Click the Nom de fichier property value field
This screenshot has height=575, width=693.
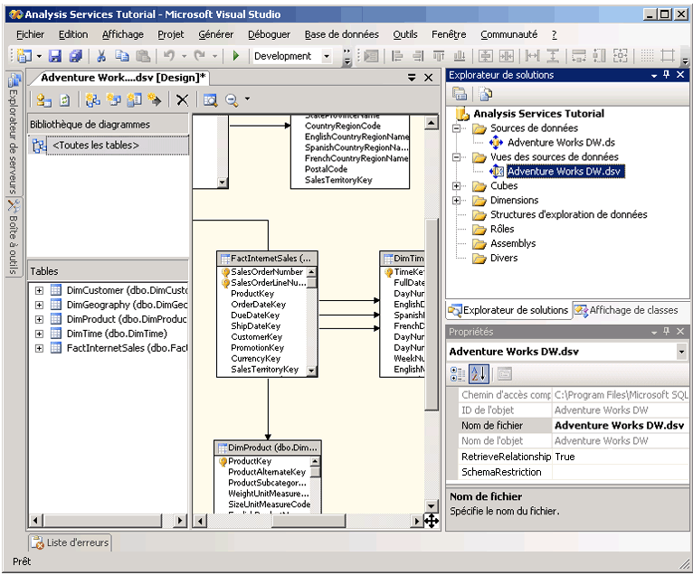tap(620, 426)
